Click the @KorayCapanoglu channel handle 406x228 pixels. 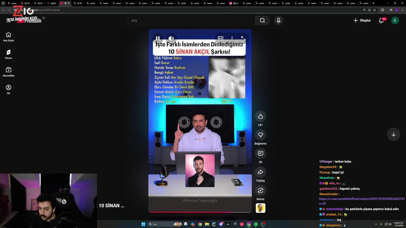[x=200, y=200]
